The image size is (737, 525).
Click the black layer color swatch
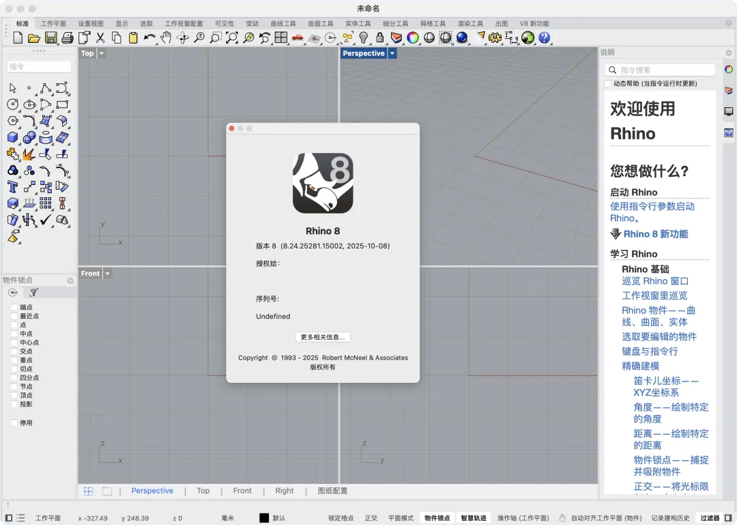pyautogui.click(x=264, y=518)
